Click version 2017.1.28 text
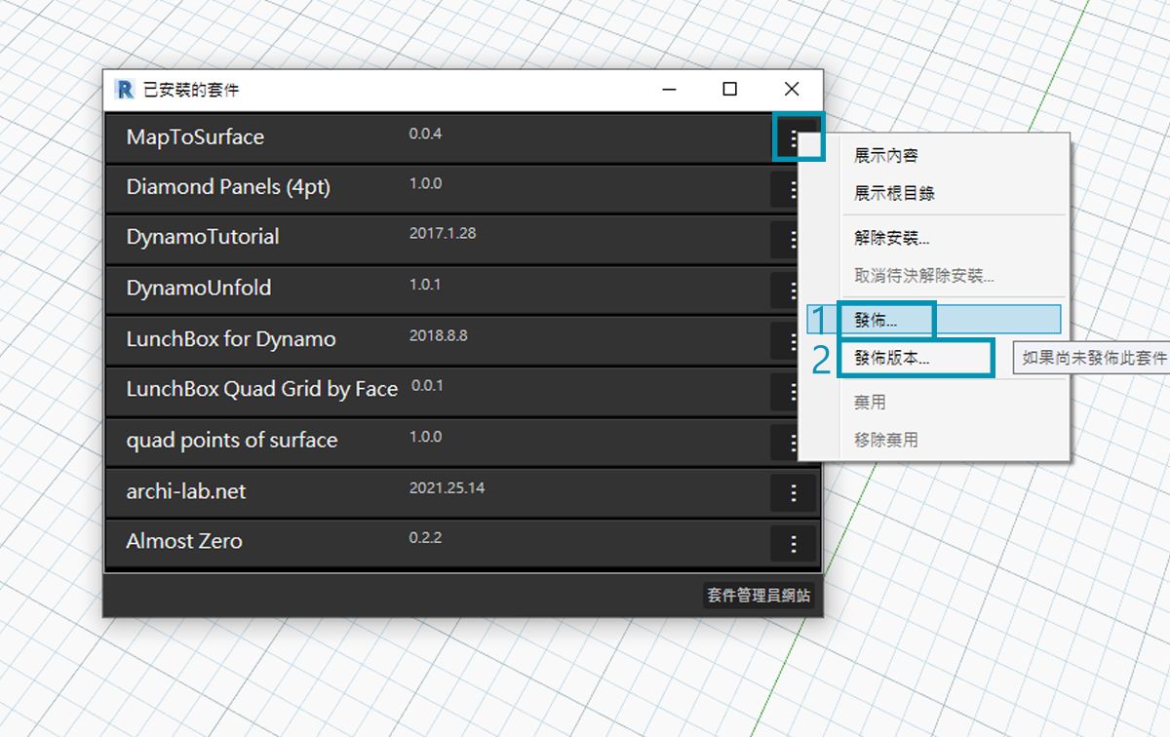Viewport: 1170px width, 737px height. click(443, 234)
